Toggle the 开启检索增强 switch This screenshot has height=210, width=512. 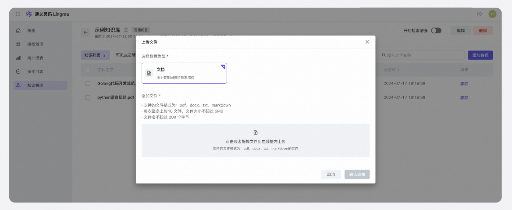point(436,30)
